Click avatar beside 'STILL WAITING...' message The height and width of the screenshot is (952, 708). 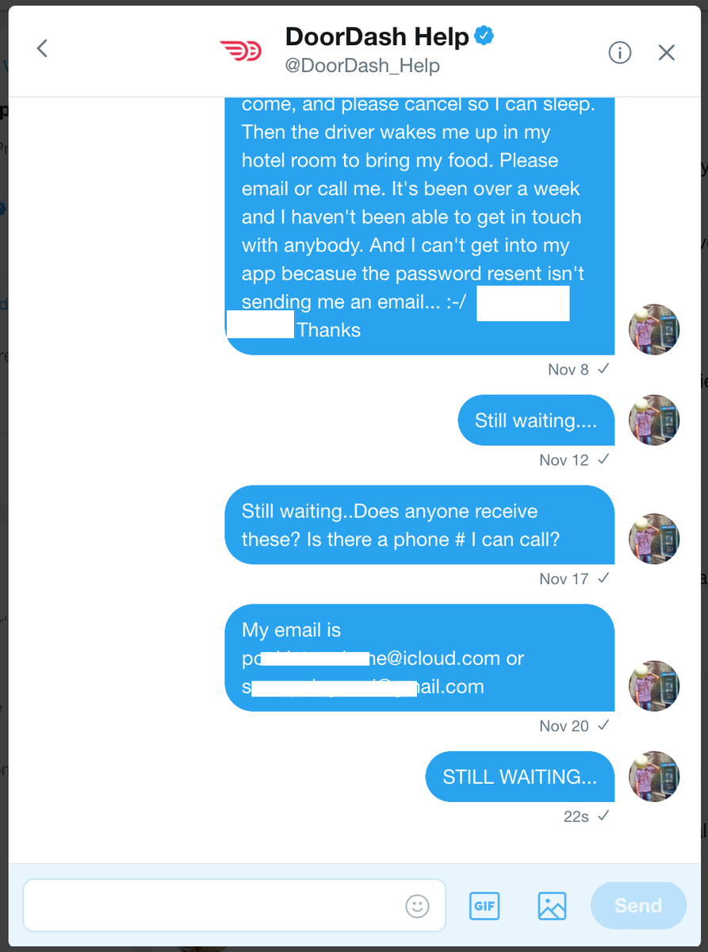[x=654, y=777]
